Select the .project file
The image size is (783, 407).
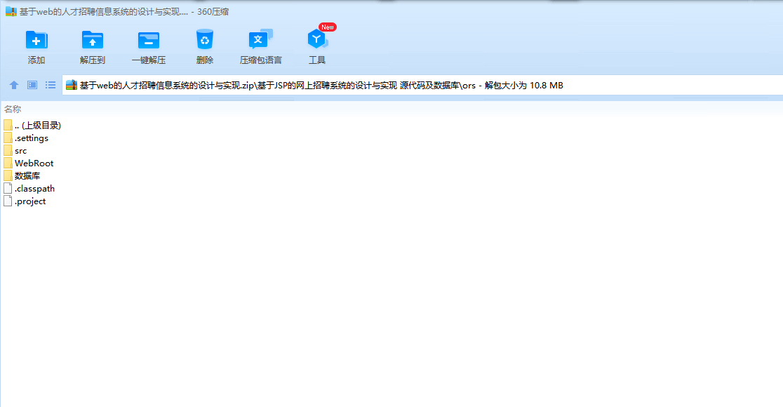click(25, 201)
